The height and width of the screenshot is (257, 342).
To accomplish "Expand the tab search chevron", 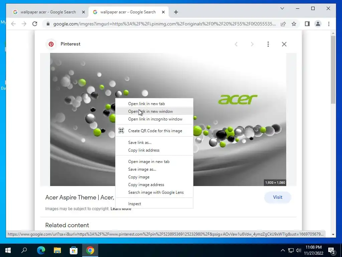I will 282,8.
